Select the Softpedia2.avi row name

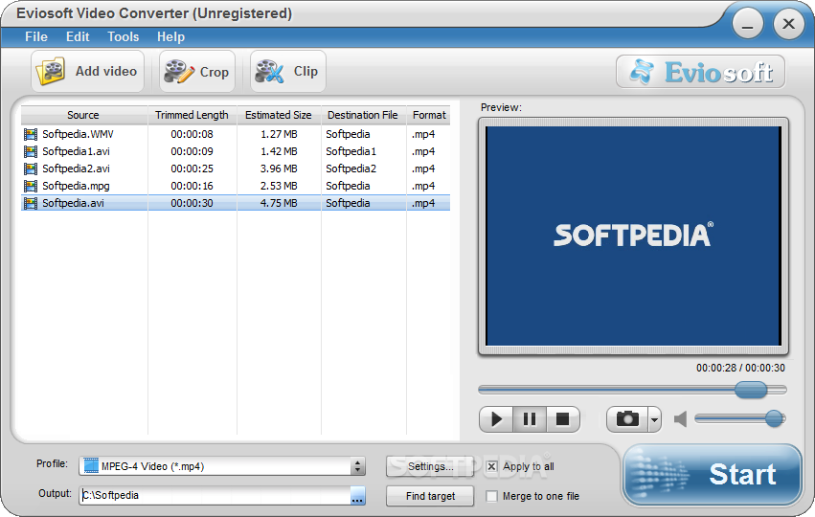[x=76, y=169]
